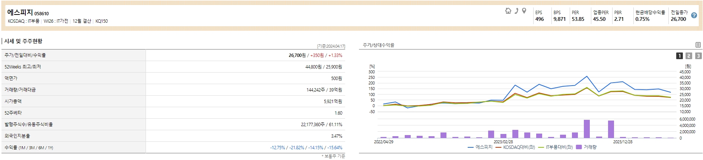Click the 외국인지분율 row label
The image size is (703, 160).
pyautogui.click(x=17, y=136)
